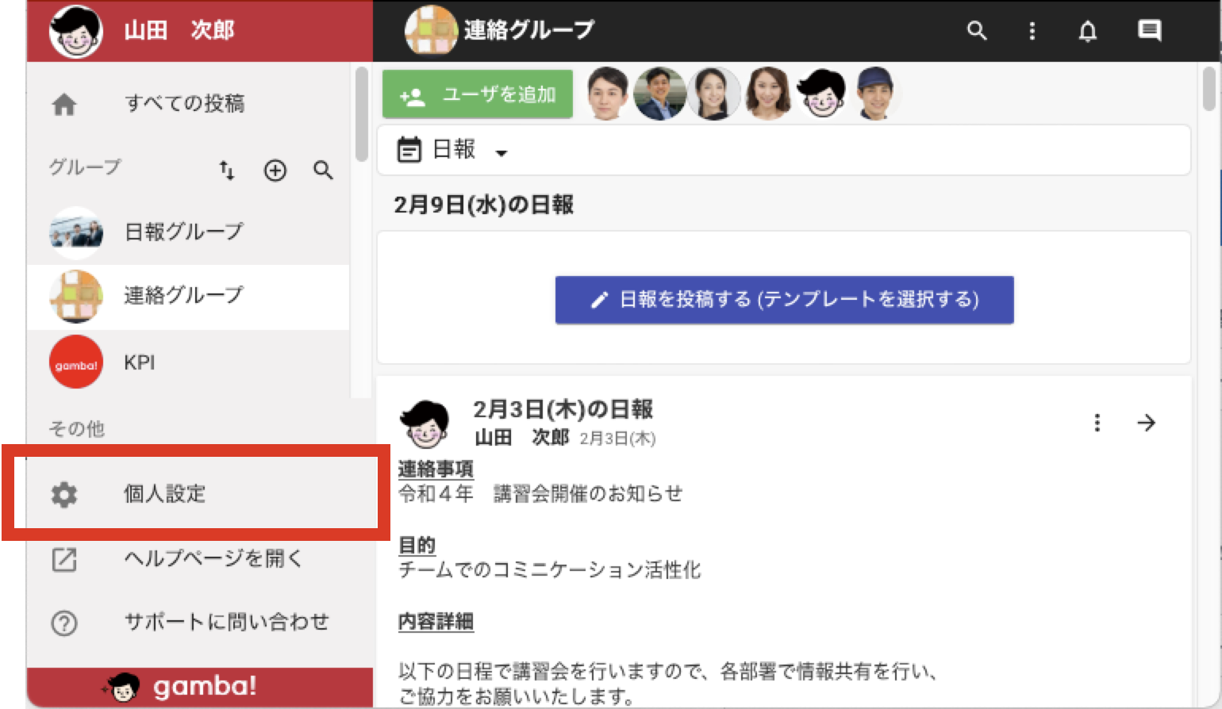This screenshot has height=709, width=1222.
Task: Click the capped member's avatar thumbnail
Action: [874, 94]
